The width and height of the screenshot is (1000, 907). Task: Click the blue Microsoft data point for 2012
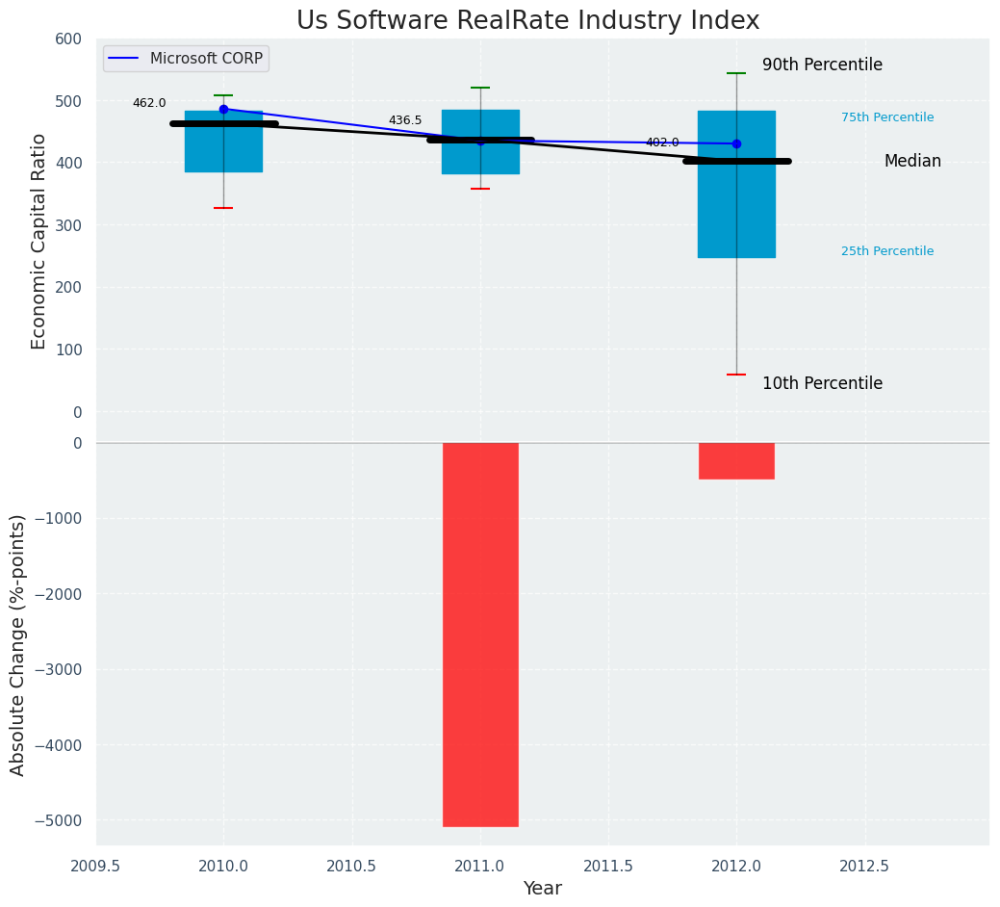(736, 143)
